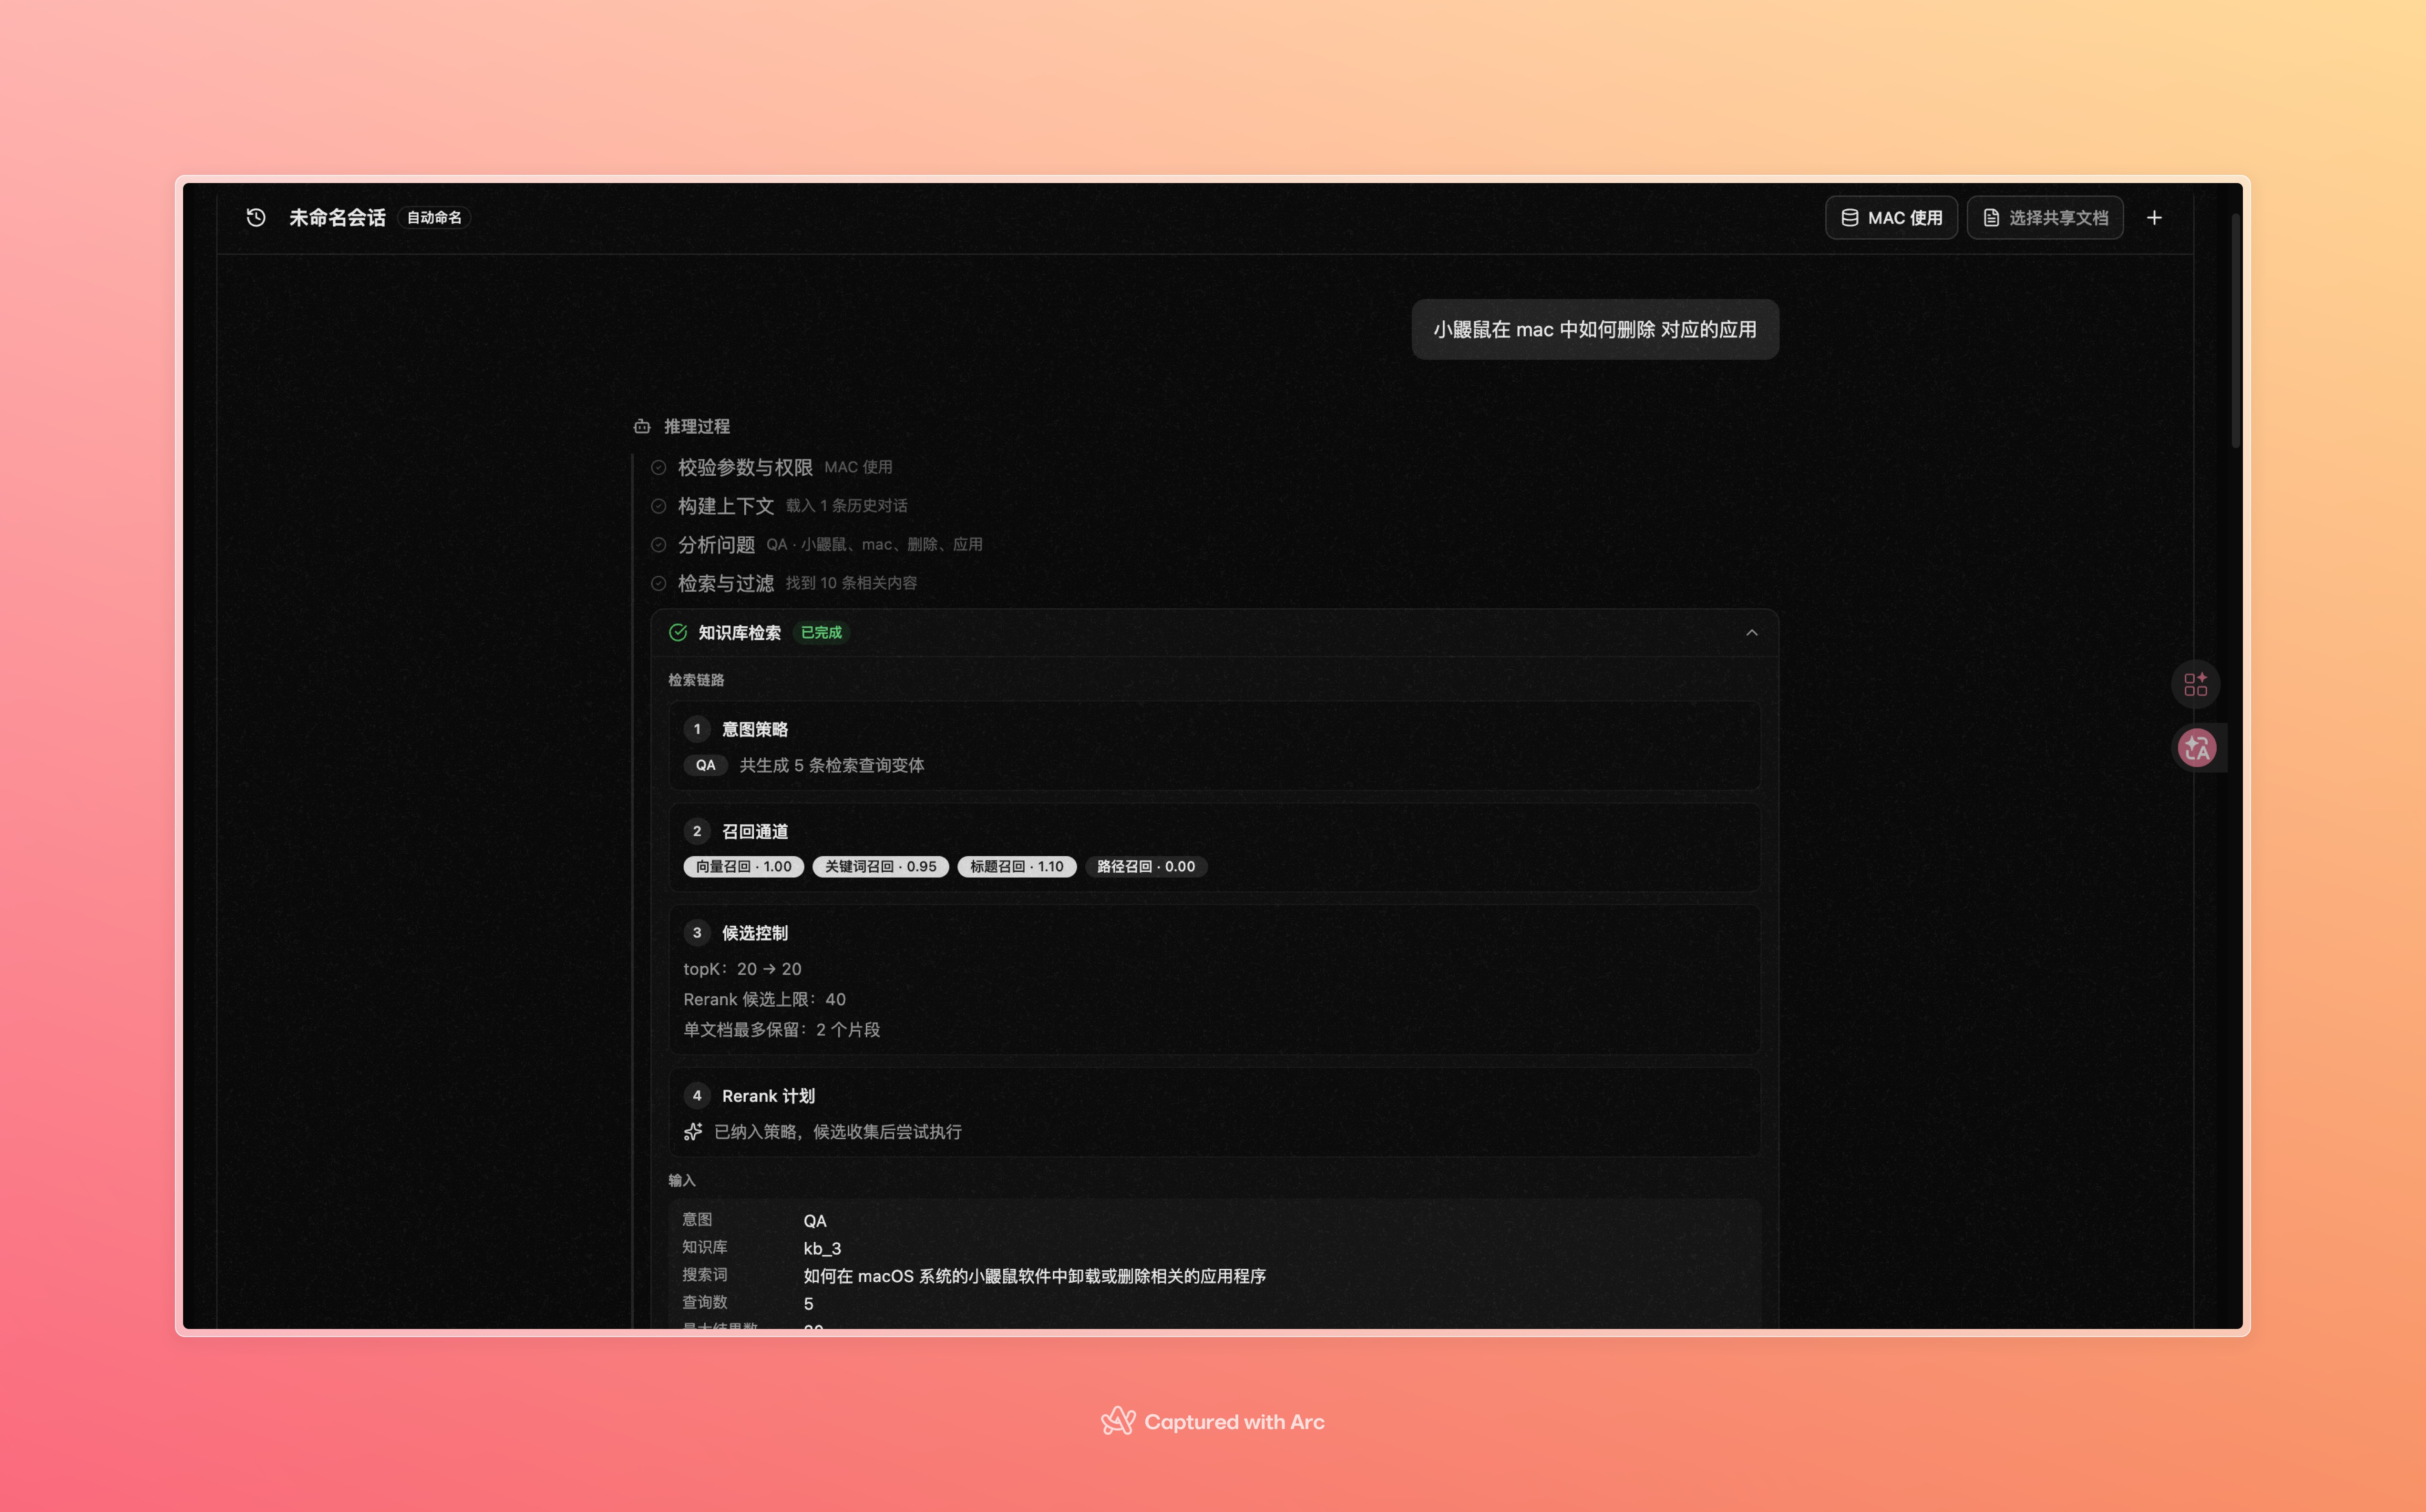
Task: Click the document icon in 选择共享文档
Action: coord(1991,217)
